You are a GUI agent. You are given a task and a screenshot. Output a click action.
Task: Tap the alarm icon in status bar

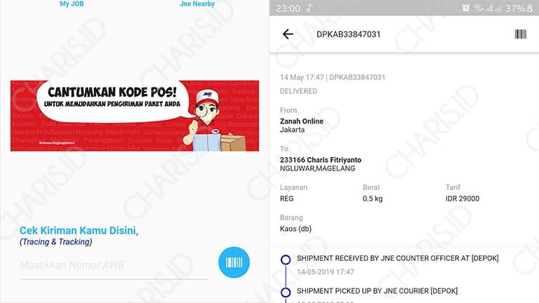click(x=466, y=8)
